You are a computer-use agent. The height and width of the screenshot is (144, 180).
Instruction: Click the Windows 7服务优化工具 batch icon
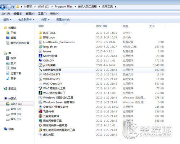click(x=40, y=98)
